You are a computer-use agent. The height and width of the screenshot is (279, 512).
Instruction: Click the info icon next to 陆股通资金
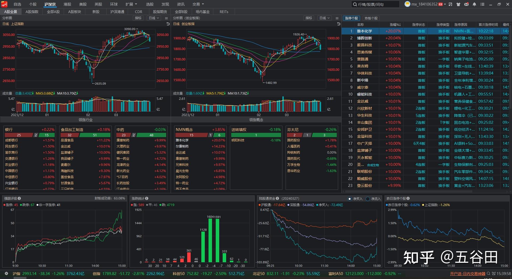click(x=277, y=198)
